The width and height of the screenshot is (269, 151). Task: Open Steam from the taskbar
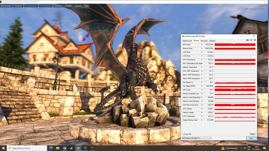tap(72, 148)
